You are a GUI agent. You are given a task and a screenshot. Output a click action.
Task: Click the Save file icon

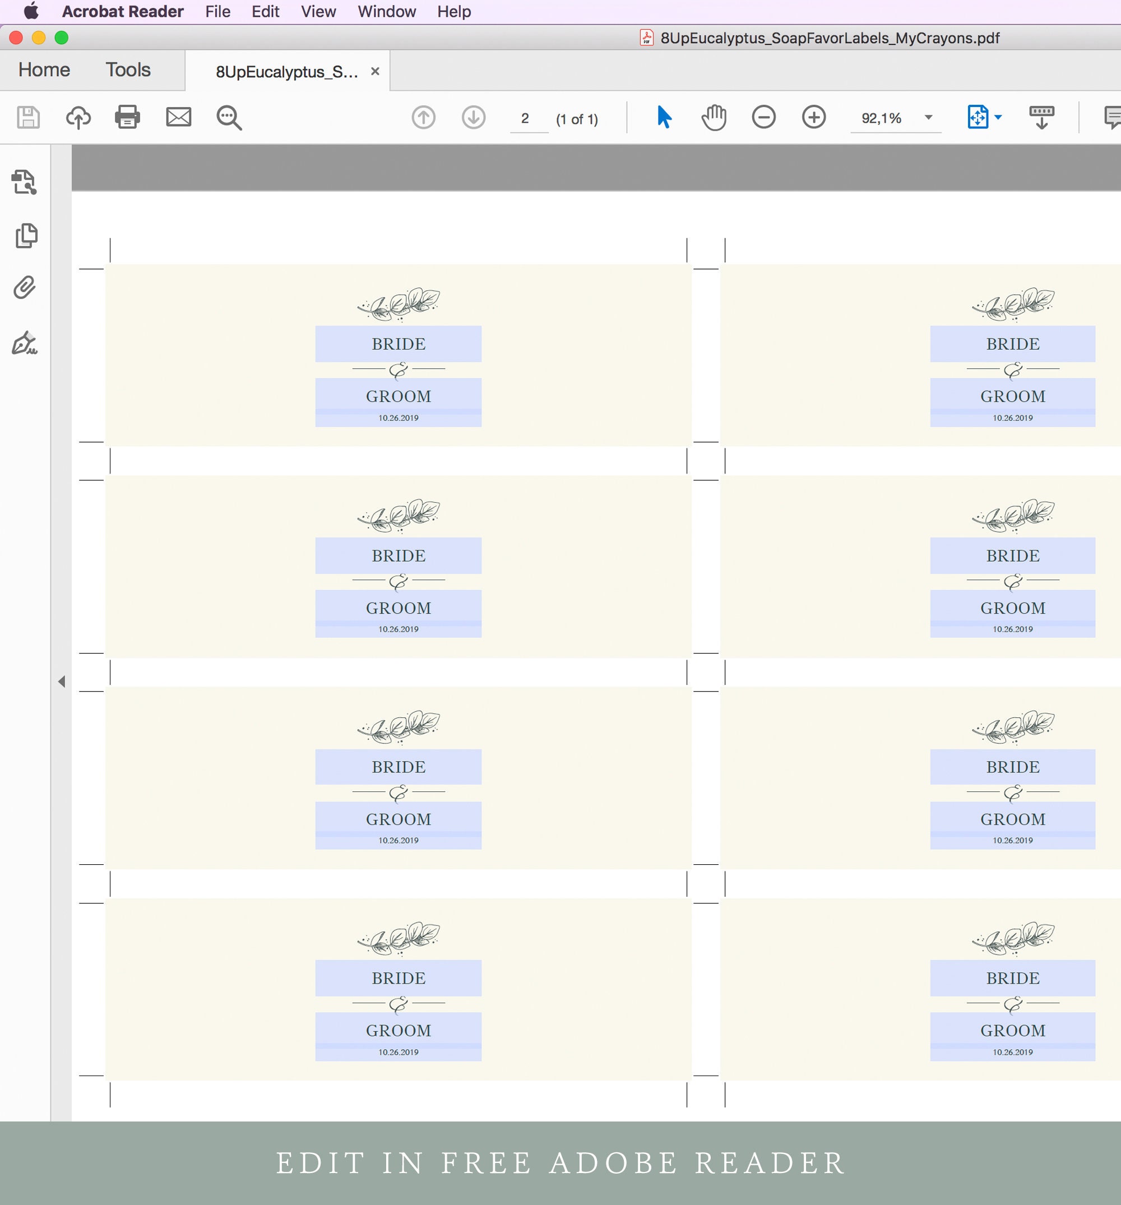point(28,117)
